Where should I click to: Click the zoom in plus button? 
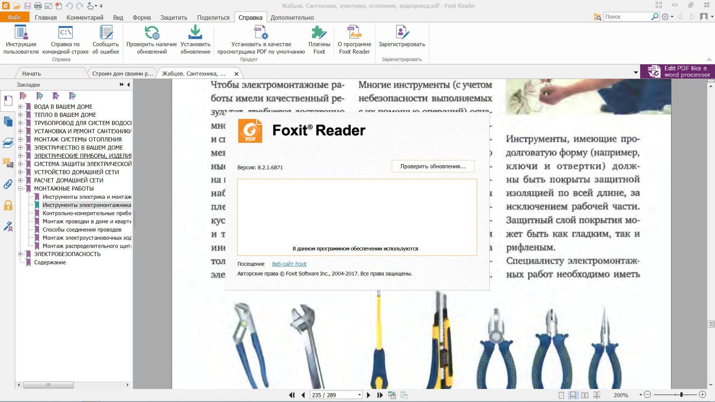tap(702, 395)
